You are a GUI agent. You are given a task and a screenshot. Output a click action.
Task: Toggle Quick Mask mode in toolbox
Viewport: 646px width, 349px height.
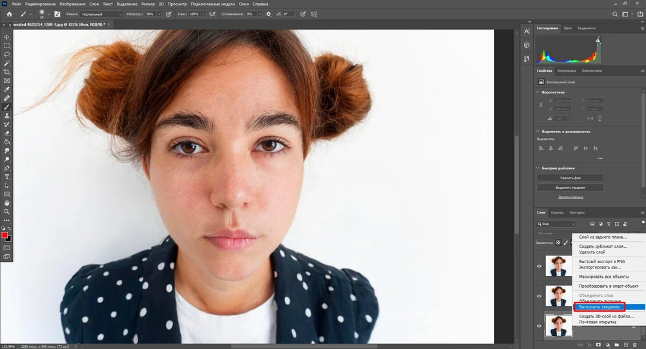(x=6, y=248)
